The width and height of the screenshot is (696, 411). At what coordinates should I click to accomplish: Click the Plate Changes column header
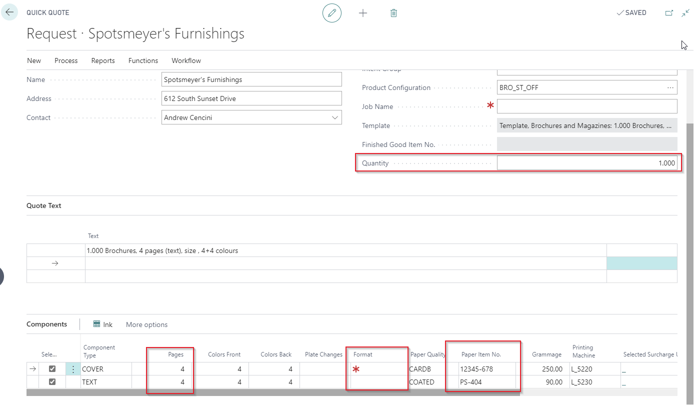(323, 354)
